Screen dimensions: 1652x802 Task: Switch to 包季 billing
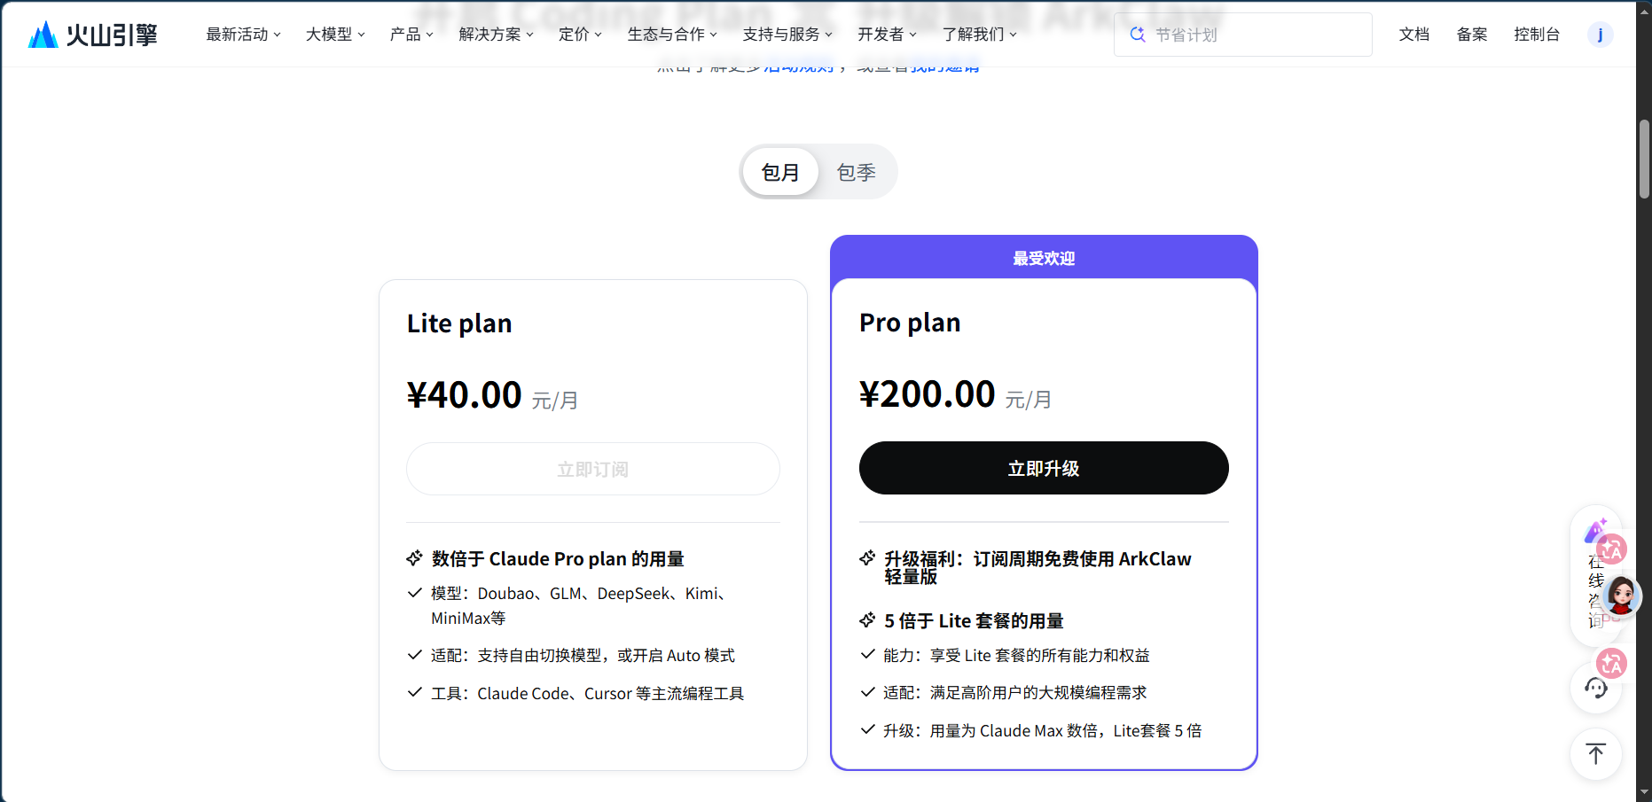click(855, 171)
